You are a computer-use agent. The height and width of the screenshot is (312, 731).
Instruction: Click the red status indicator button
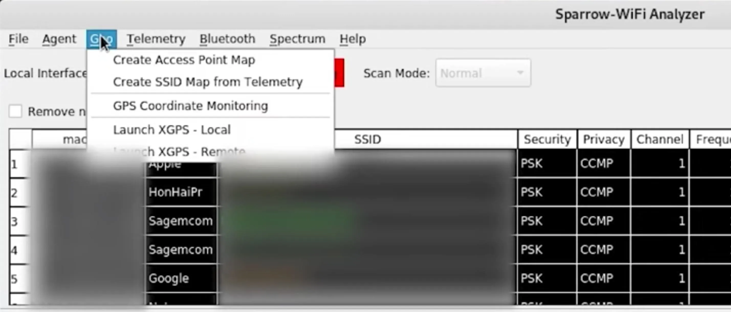[x=339, y=73]
